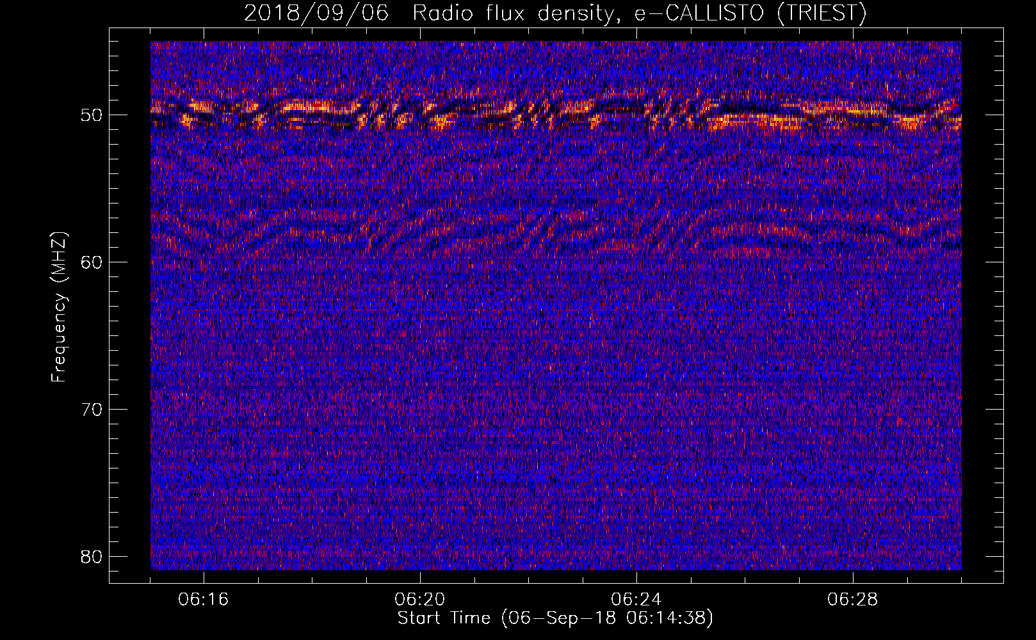The image size is (1036, 640).
Task: Click the 06:24 time tick label
Action: tap(636, 600)
